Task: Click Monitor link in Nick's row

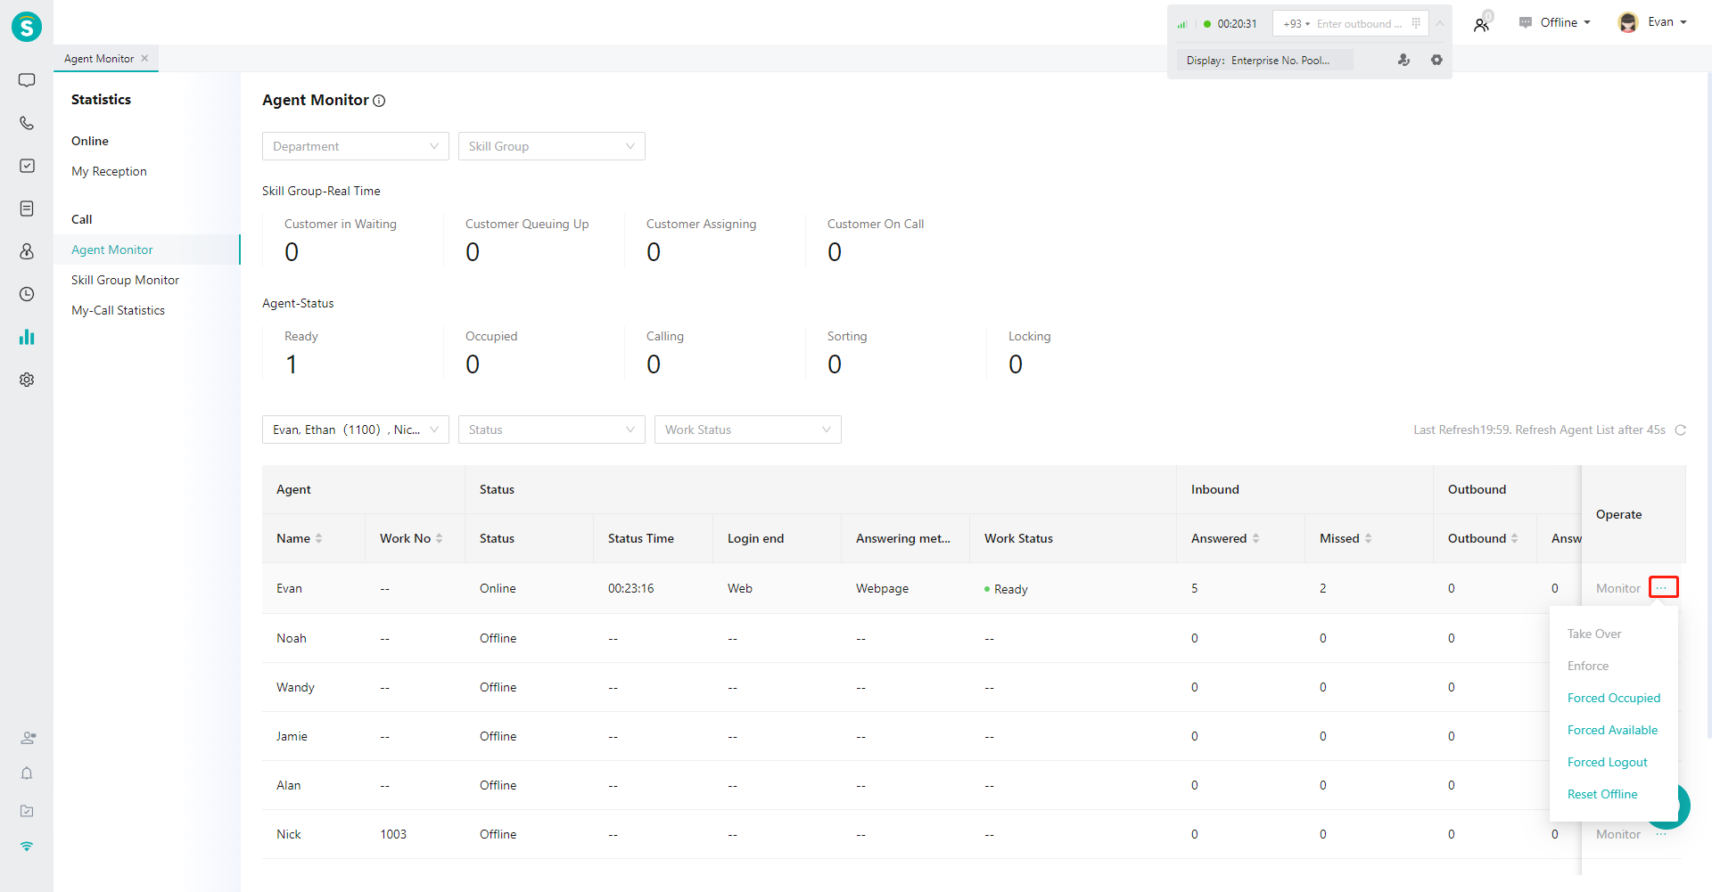Action: pos(1617,834)
